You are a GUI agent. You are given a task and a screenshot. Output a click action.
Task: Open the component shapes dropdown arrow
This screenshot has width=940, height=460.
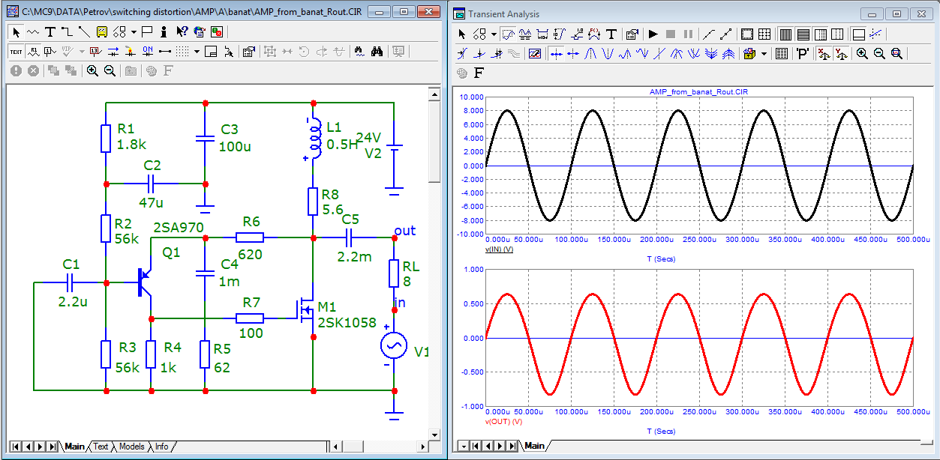[133, 32]
